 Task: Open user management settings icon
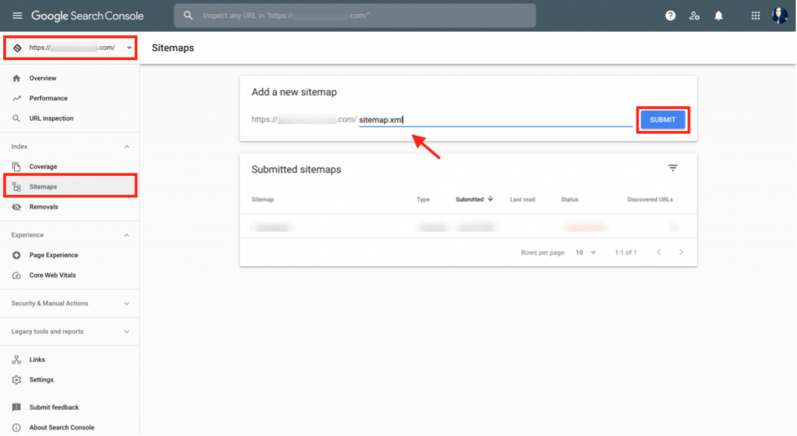click(x=694, y=16)
